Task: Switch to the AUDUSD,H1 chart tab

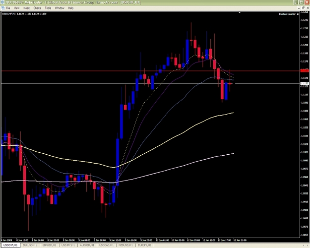Action: (87, 245)
